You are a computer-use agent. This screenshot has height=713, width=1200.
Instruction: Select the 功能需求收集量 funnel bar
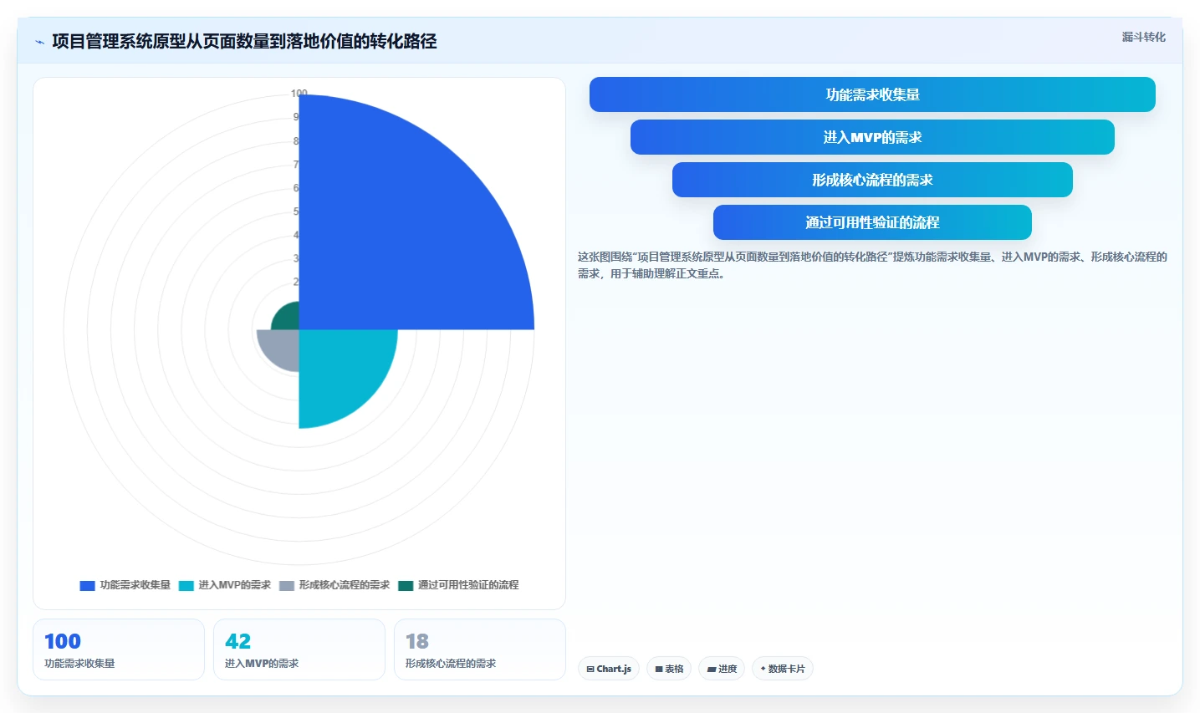872,94
